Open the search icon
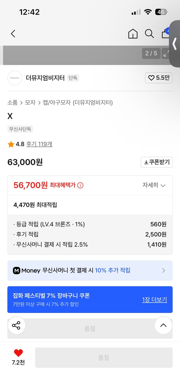 click(149, 34)
